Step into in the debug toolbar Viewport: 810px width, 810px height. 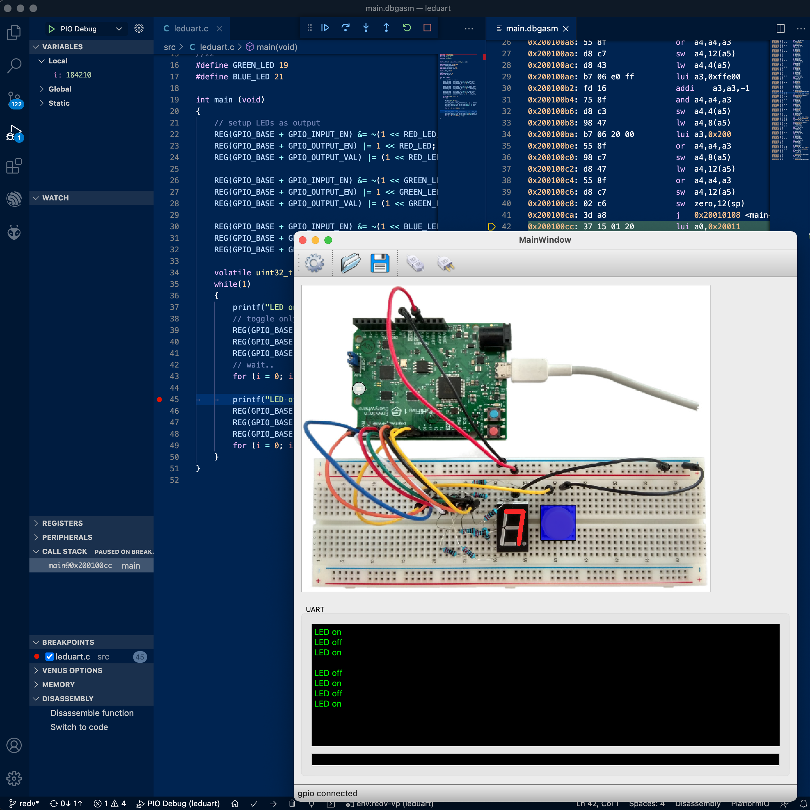point(366,28)
